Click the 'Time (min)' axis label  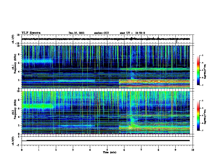[110, 152]
